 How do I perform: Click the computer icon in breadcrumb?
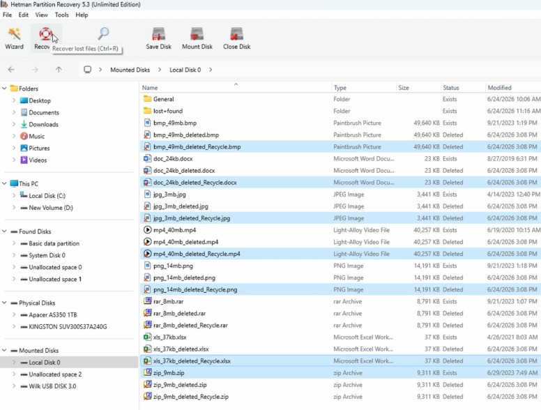click(x=88, y=70)
